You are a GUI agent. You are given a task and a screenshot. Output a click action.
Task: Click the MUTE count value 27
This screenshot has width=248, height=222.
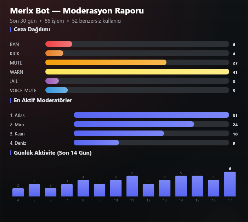coord(235,63)
